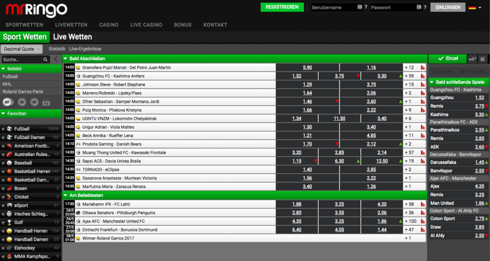Click hockey puck icon on Ottawa Senators row
490x261 pixels.
[78, 213]
